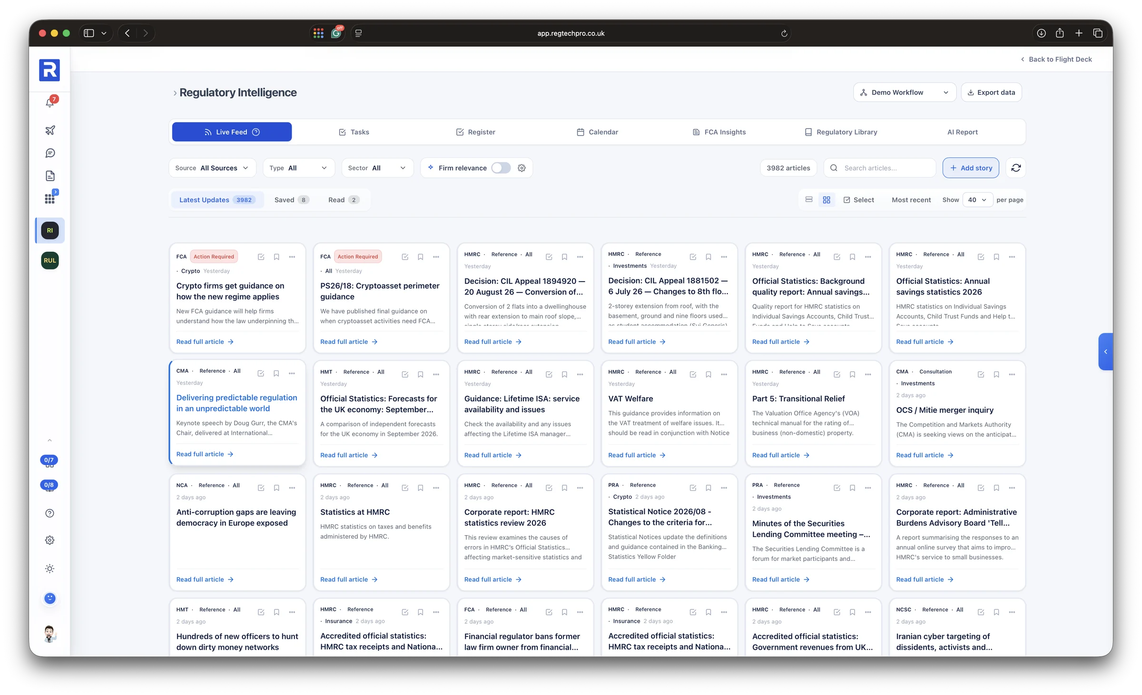Toggle light theme sun icon
Viewport: 1142px width, 695px height.
coord(49,569)
